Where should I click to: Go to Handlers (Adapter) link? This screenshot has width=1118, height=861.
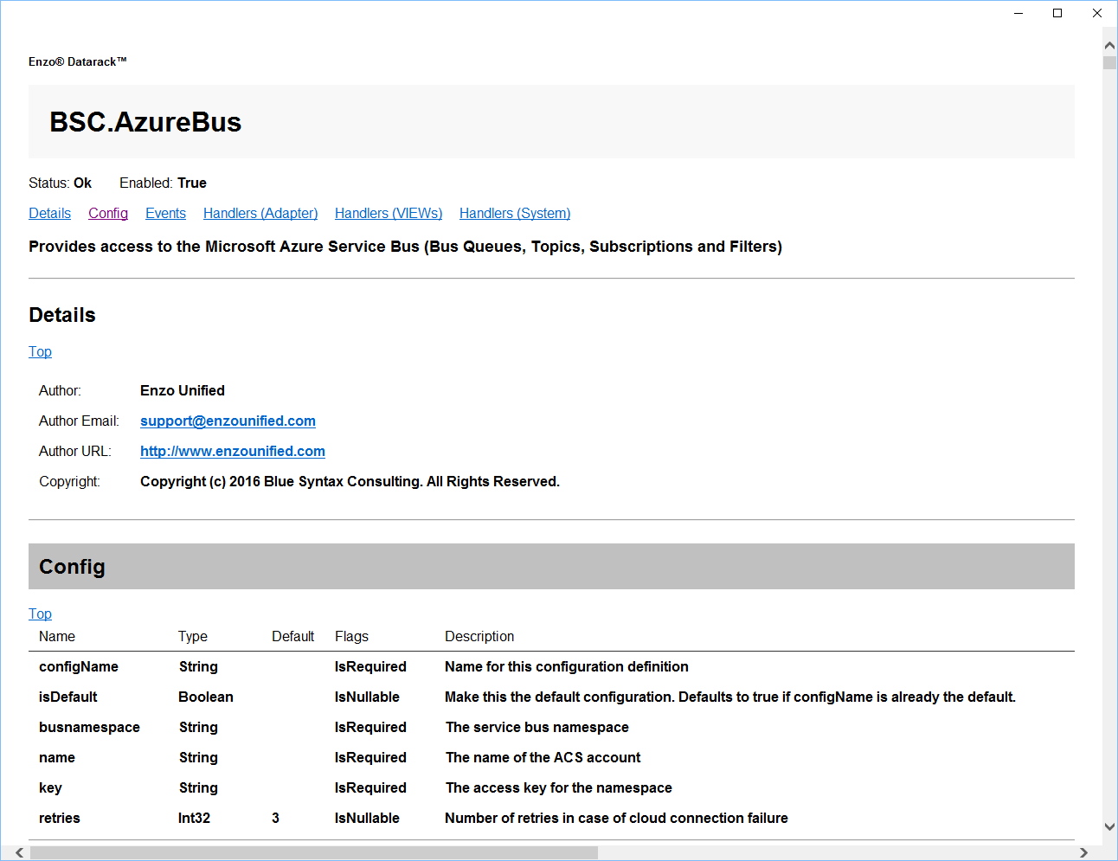click(x=260, y=213)
